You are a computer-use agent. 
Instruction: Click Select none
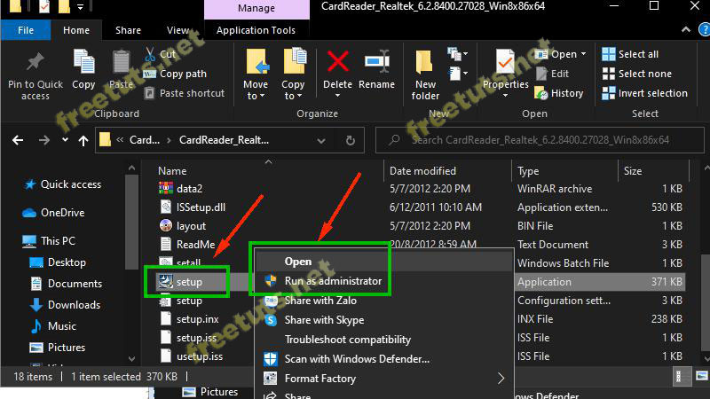(x=636, y=74)
